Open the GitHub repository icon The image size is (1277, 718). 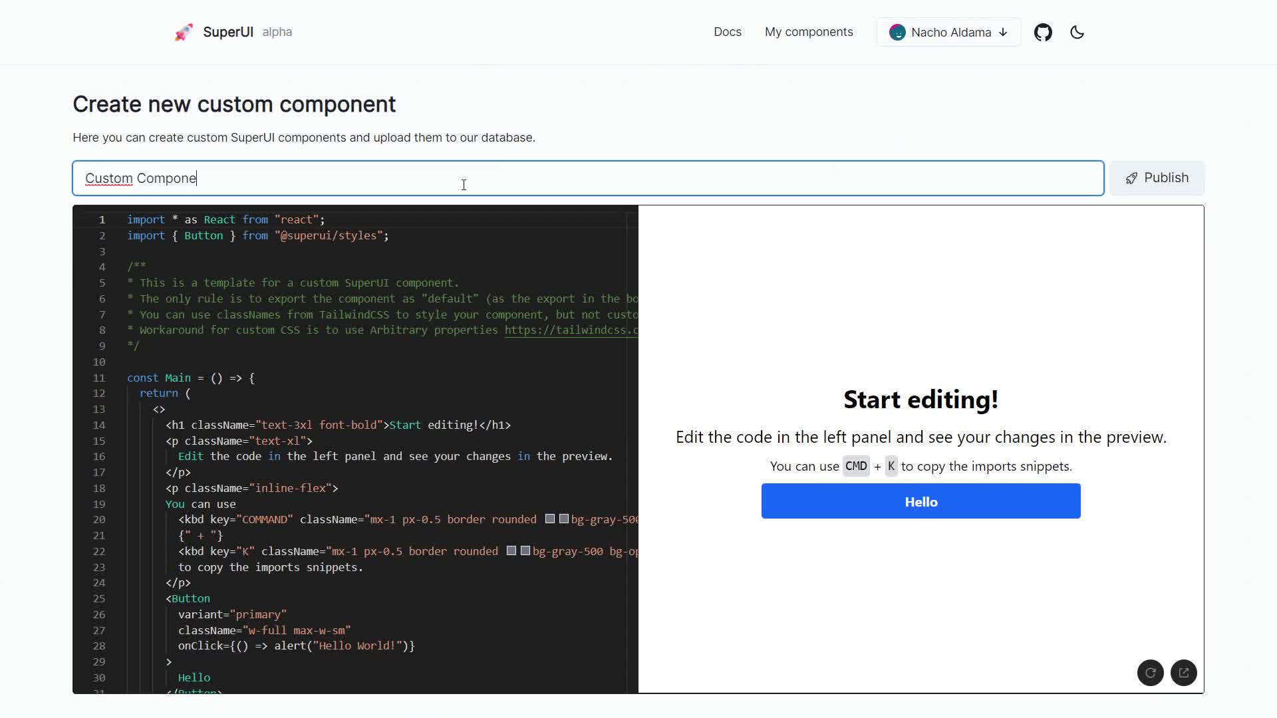click(1043, 33)
